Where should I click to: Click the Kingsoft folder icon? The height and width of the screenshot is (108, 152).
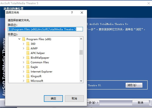[28, 76]
